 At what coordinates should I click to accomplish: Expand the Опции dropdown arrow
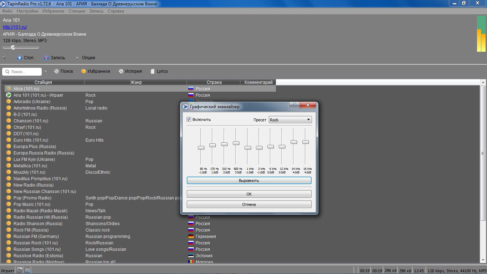tap(77, 58)
